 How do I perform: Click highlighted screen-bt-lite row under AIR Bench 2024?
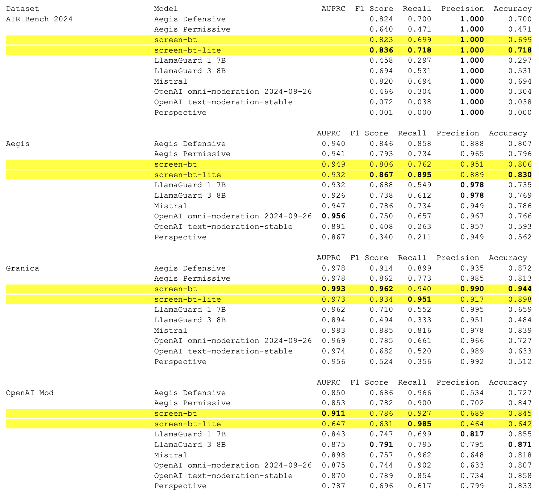(x=187, y=50)
